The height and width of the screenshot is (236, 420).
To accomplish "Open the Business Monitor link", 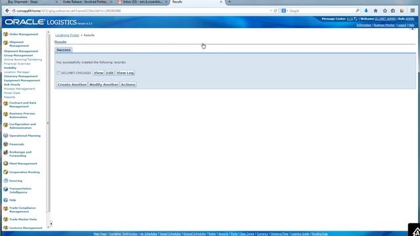I will (x=384, y=25).
